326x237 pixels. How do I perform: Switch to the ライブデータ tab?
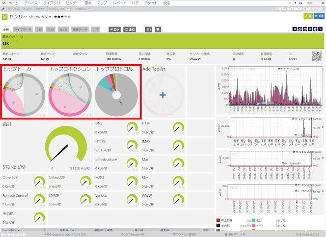22,30
